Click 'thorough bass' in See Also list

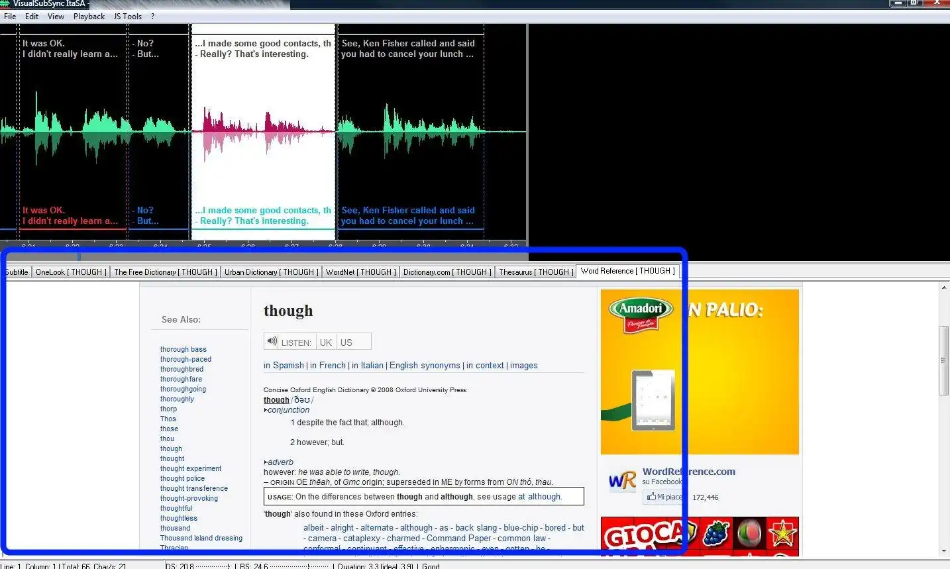[184, 349]
